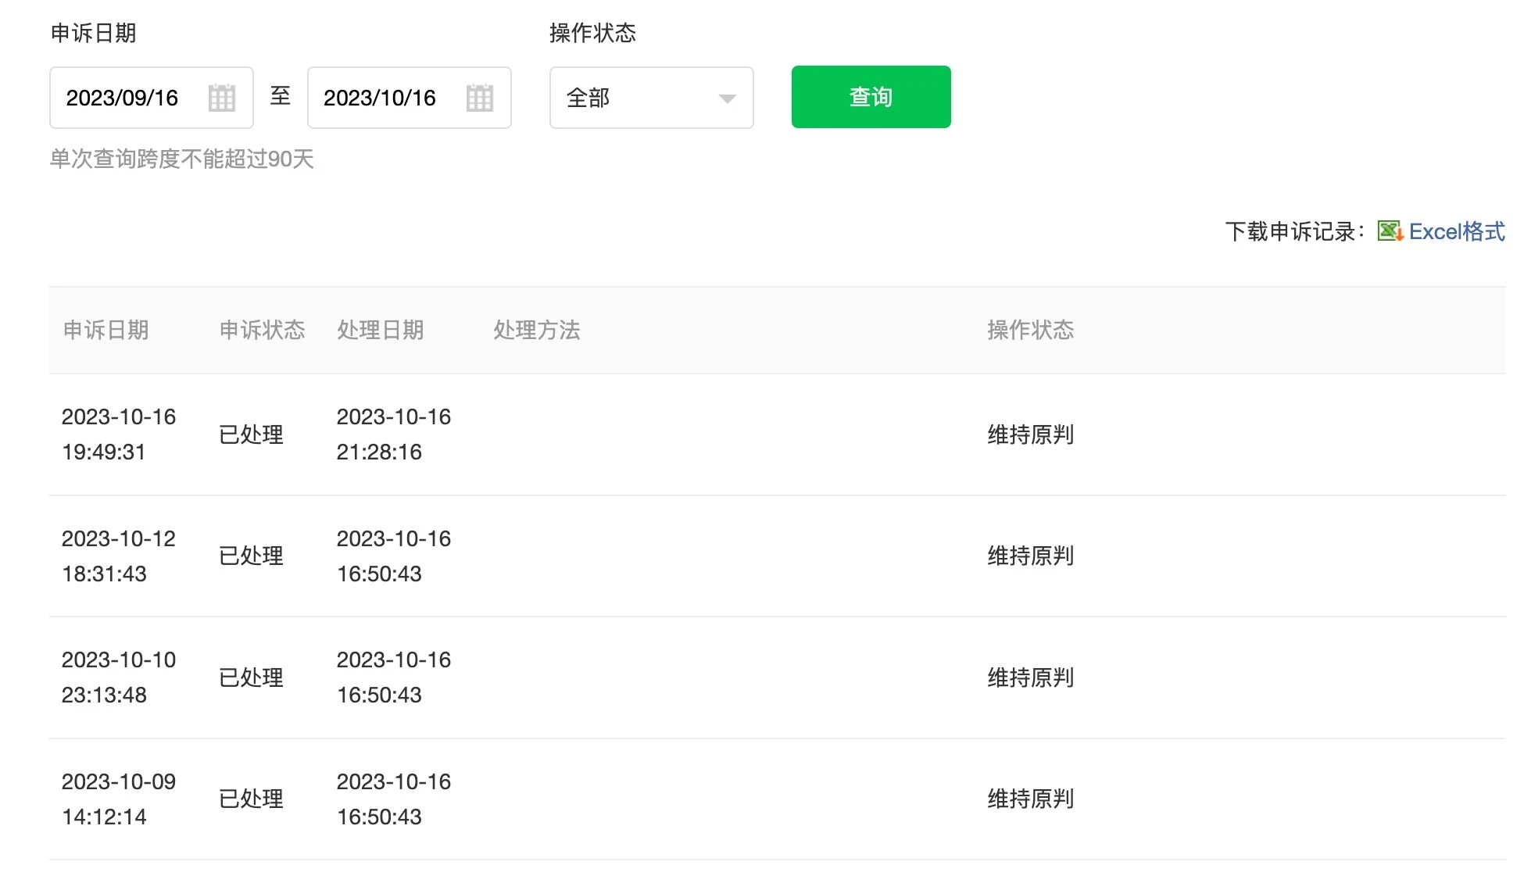Click the 申诉日期 column header
1524x883 pixels.
click(106, 330)
